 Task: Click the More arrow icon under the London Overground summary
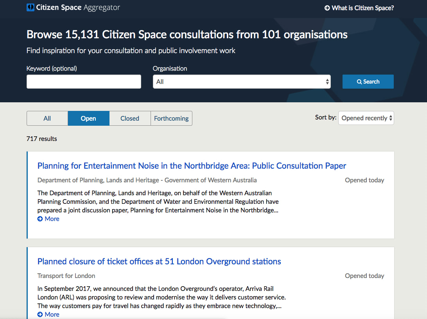pos(40,314)
